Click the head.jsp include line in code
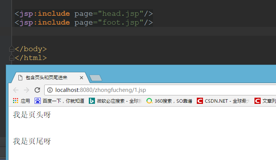 click(84, 13)
